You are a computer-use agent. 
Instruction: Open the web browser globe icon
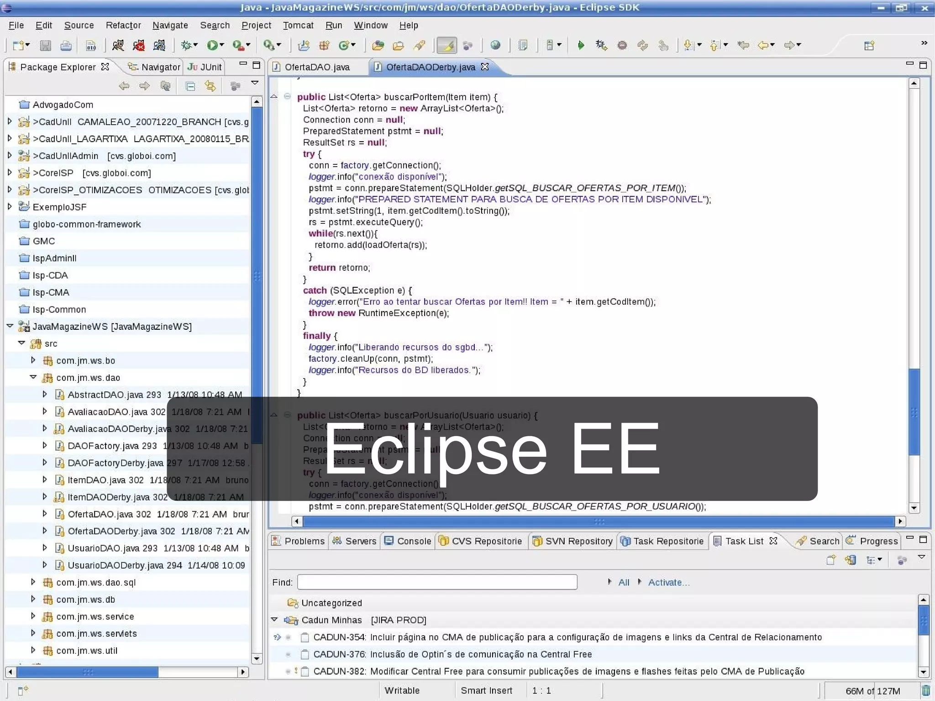pos(495,45)
